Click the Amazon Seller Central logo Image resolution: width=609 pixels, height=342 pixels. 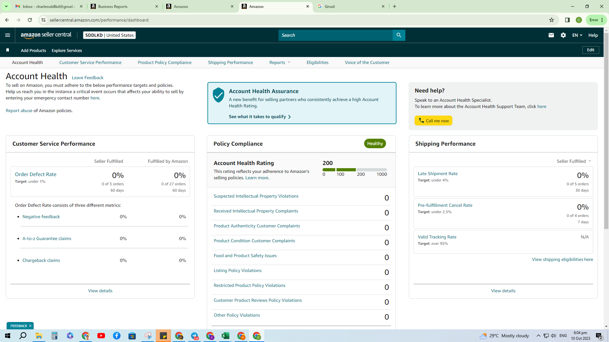tap(46, 35)
